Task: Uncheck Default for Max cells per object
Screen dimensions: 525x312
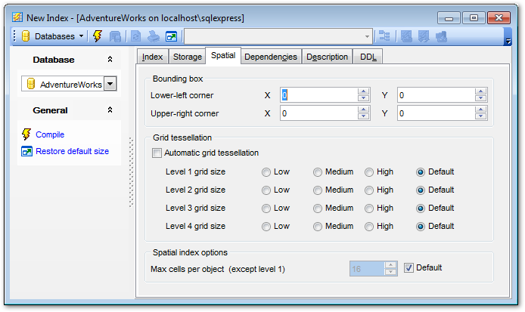Action: point(409,267)
